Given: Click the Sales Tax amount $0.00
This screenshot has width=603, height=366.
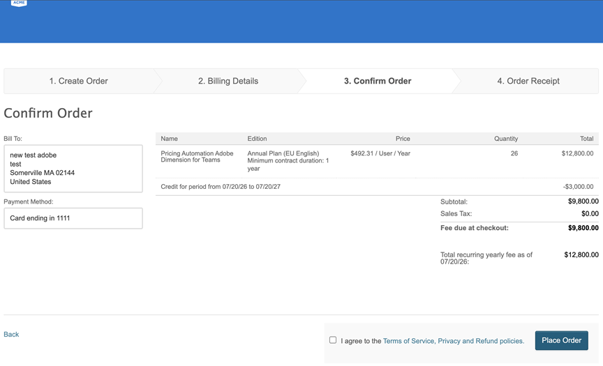Looking at the screenshot, I should click(x=590, y=213).
